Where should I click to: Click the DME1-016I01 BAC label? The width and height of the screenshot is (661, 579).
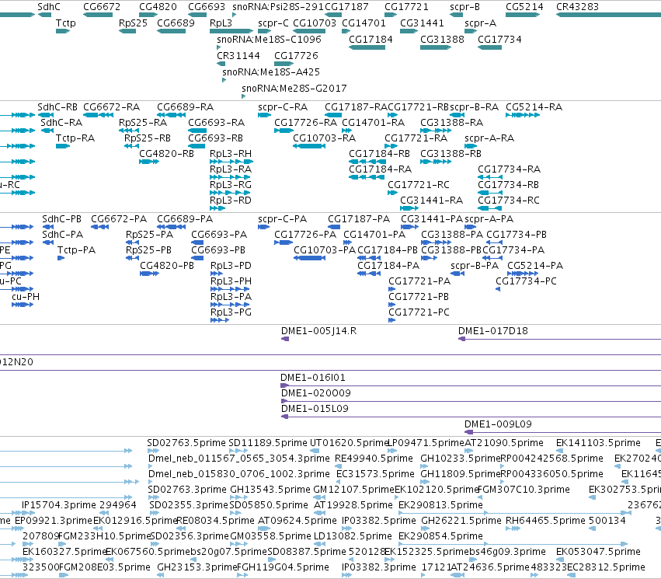tap(313, 378)
